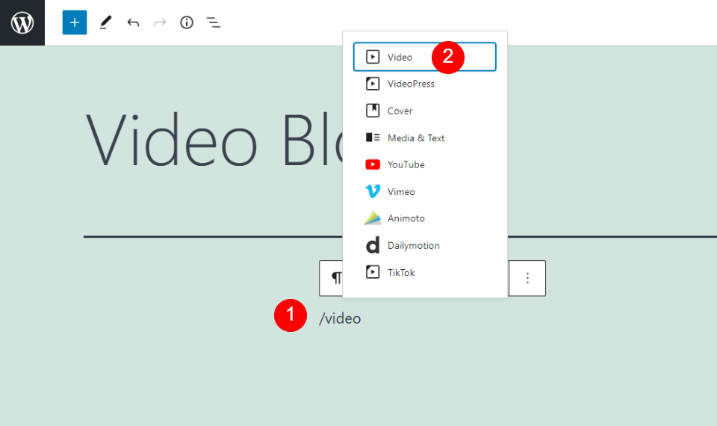Click the redo arrow
Image resolution: width=717 pixels, height=426 pixels.
[x=160, y=22]
